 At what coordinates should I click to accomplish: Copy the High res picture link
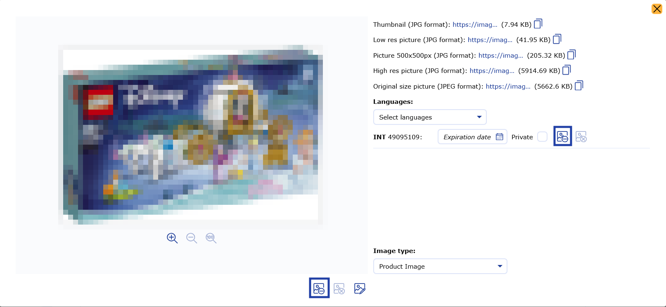(x=566, y=70)
